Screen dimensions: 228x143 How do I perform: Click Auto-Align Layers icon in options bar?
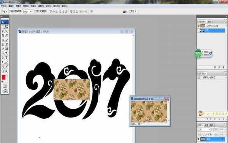[x=92, y=11]
